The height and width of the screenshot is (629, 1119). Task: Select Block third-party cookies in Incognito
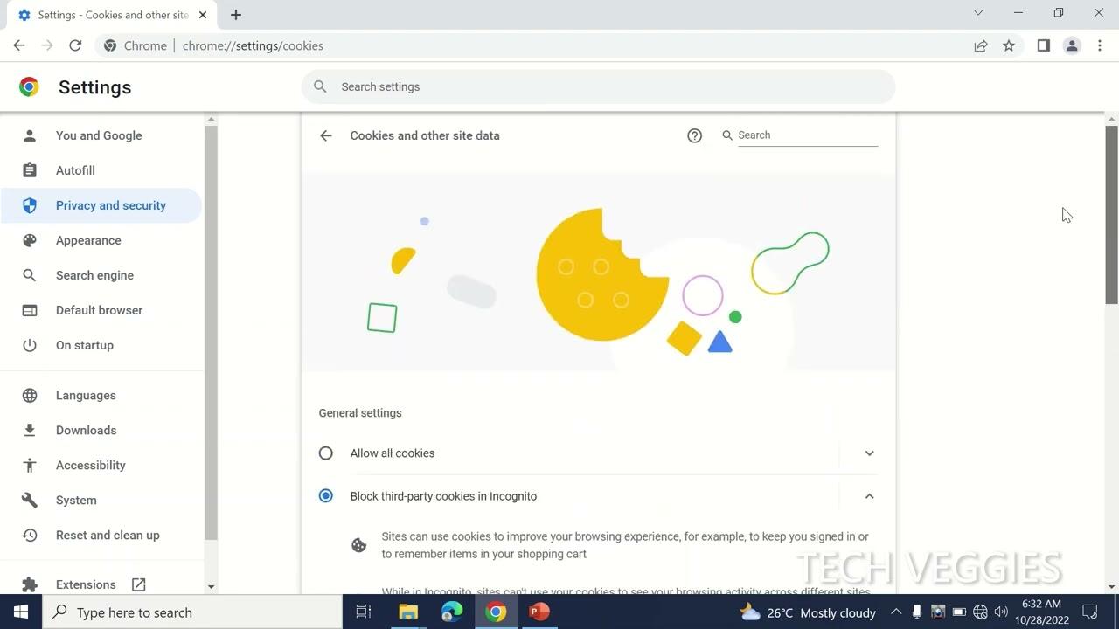[x=326, y=496]
